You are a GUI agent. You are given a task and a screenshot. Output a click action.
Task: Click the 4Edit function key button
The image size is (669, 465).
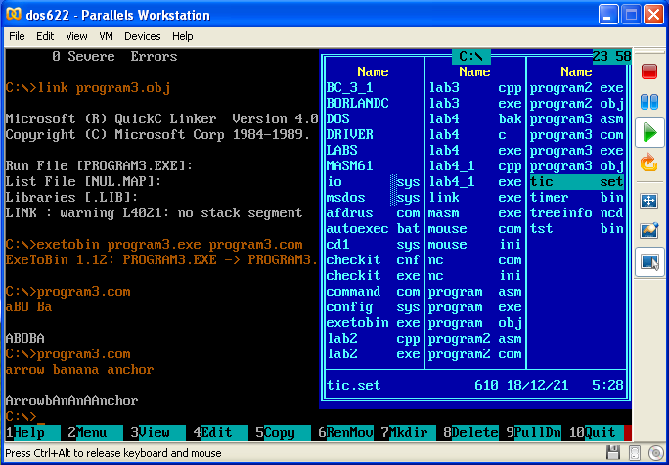click(220, 433)
